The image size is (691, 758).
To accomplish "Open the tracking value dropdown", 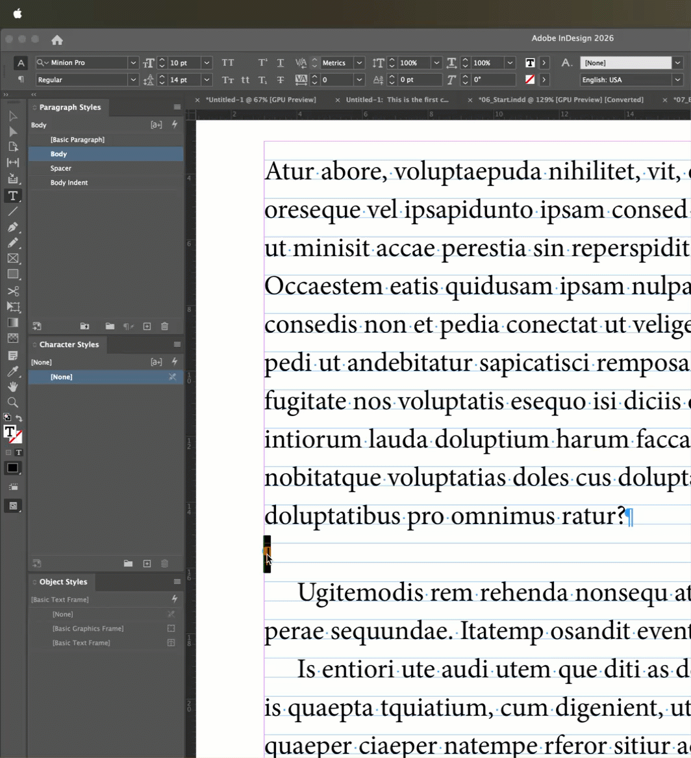I will coord(359,80).
